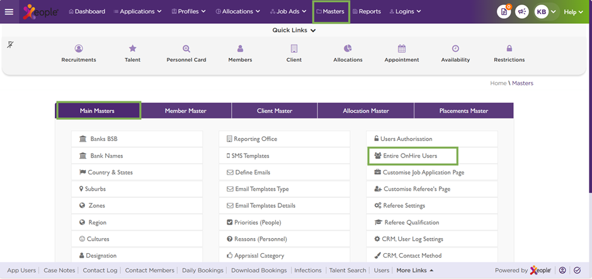Image resolution: width=592 pixels, height=279 pixels.
Task: Open the KB user profile dropdown
Action: coord(545,12)
